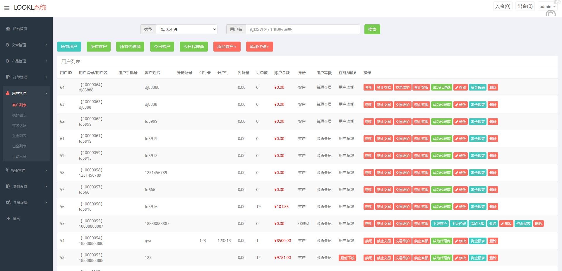This screenshot has height=271, width=562.
Task: Click the yen icon for 报表管理
Action: point(7,170)
